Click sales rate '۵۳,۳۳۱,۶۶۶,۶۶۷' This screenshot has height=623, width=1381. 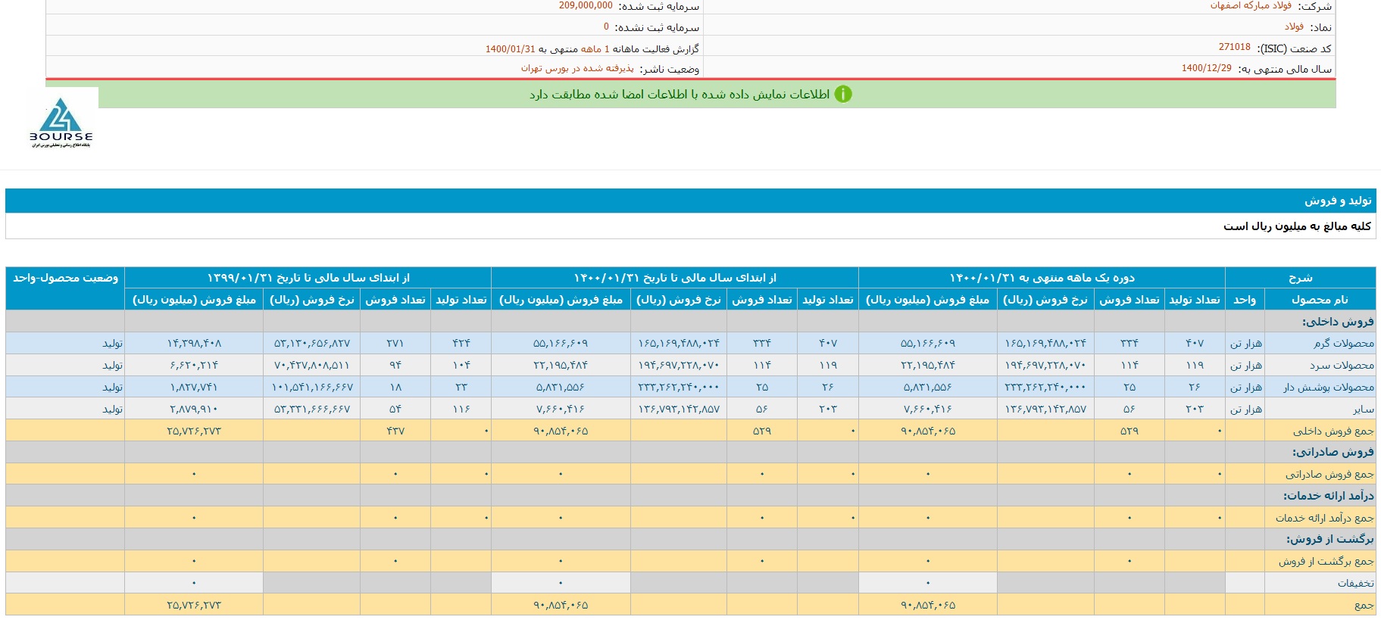click(x=311, y=410)
